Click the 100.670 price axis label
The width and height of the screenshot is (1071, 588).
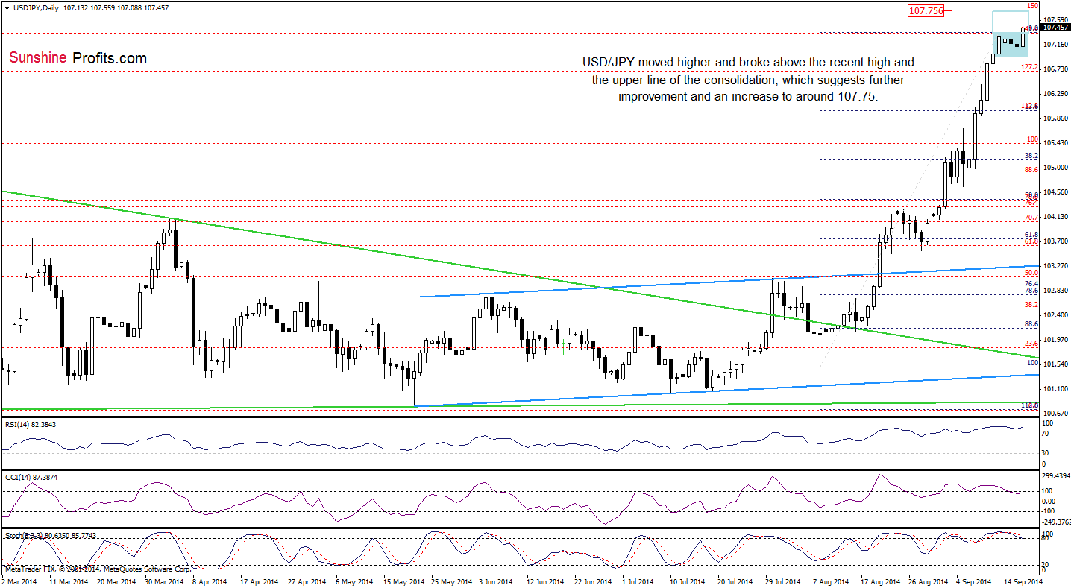pyautogui.click(x=1055, y=413)
